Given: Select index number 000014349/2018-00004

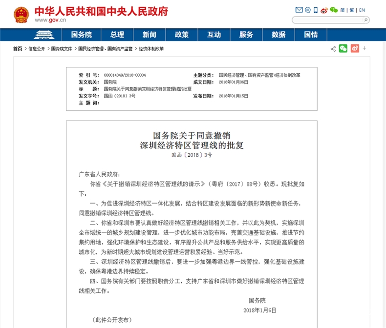Looking at the screenshot, I should click(x=125, y=75).
